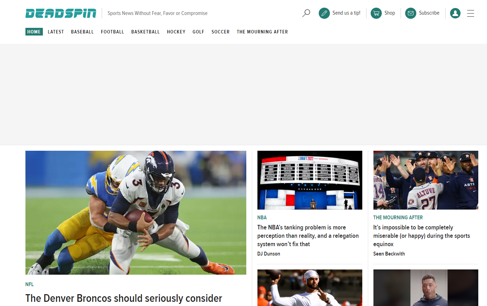The image size is (487, 306).
Task: Open the SOCCER section
Action: click(x=221, y=32)
